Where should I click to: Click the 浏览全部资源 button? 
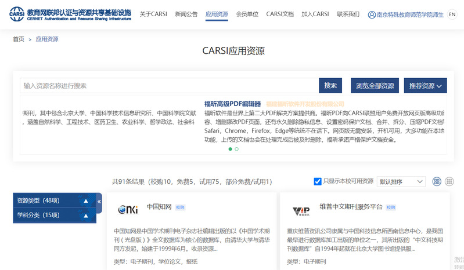pos(375,86)
